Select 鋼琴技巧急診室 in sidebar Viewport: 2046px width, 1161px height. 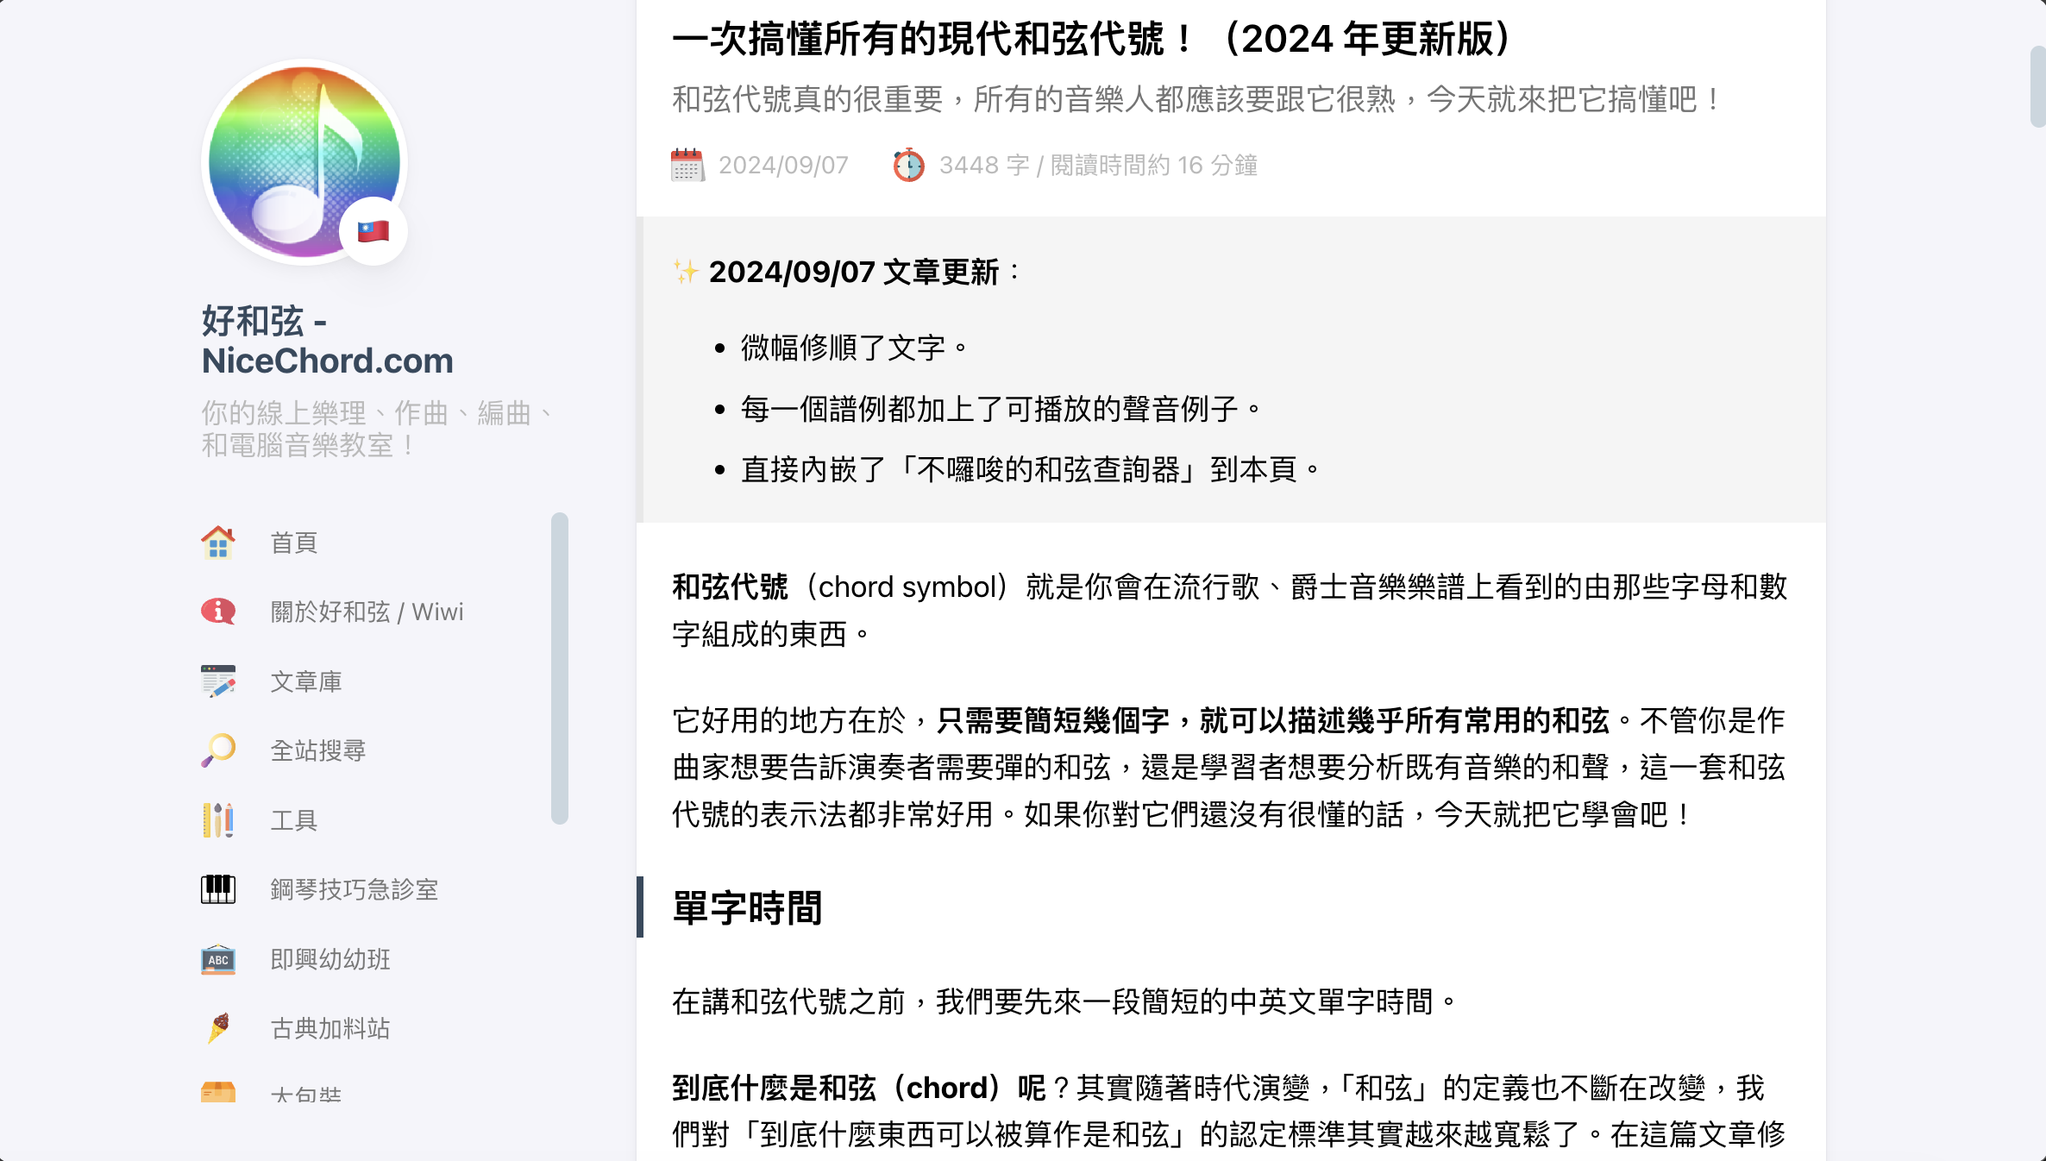[x=355, y=889]
